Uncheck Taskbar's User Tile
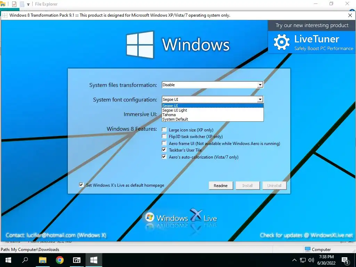 (164, 149)
